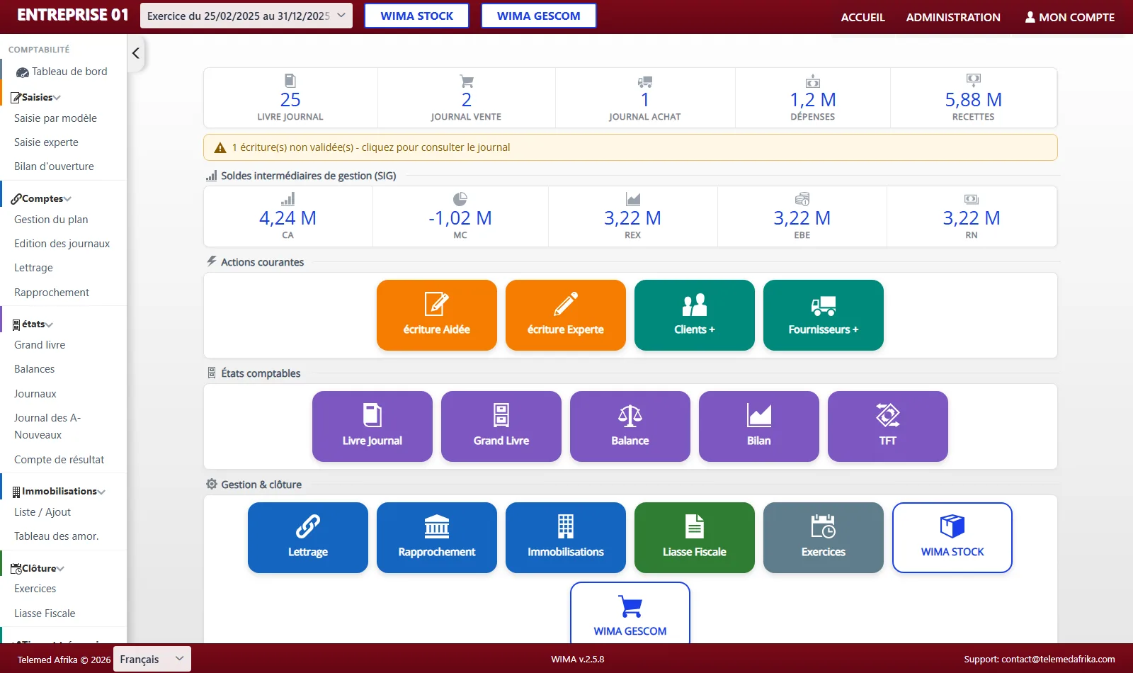Screen dimensions: 1133x673
Task: Add a client via Clients + tile
Action: 695,315
